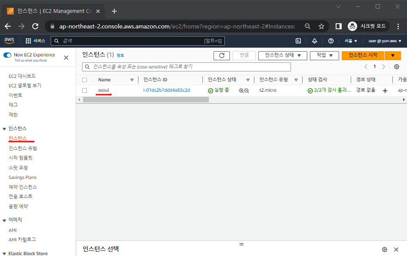Screen dimensions: 407x256
Task: Dismiss the New EC2 Experience banner
Action: click(66, 57)
